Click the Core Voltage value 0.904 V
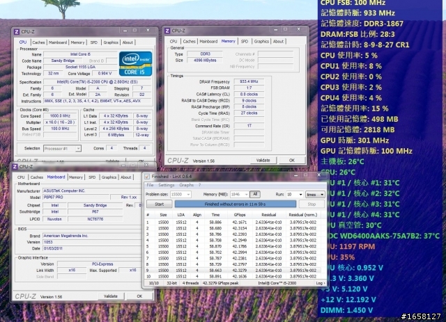The width and height of the screenshot is (446, 322). [x=105, y=74]
